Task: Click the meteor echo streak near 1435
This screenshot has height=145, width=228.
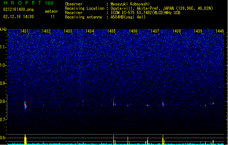Action: [114, 101]
